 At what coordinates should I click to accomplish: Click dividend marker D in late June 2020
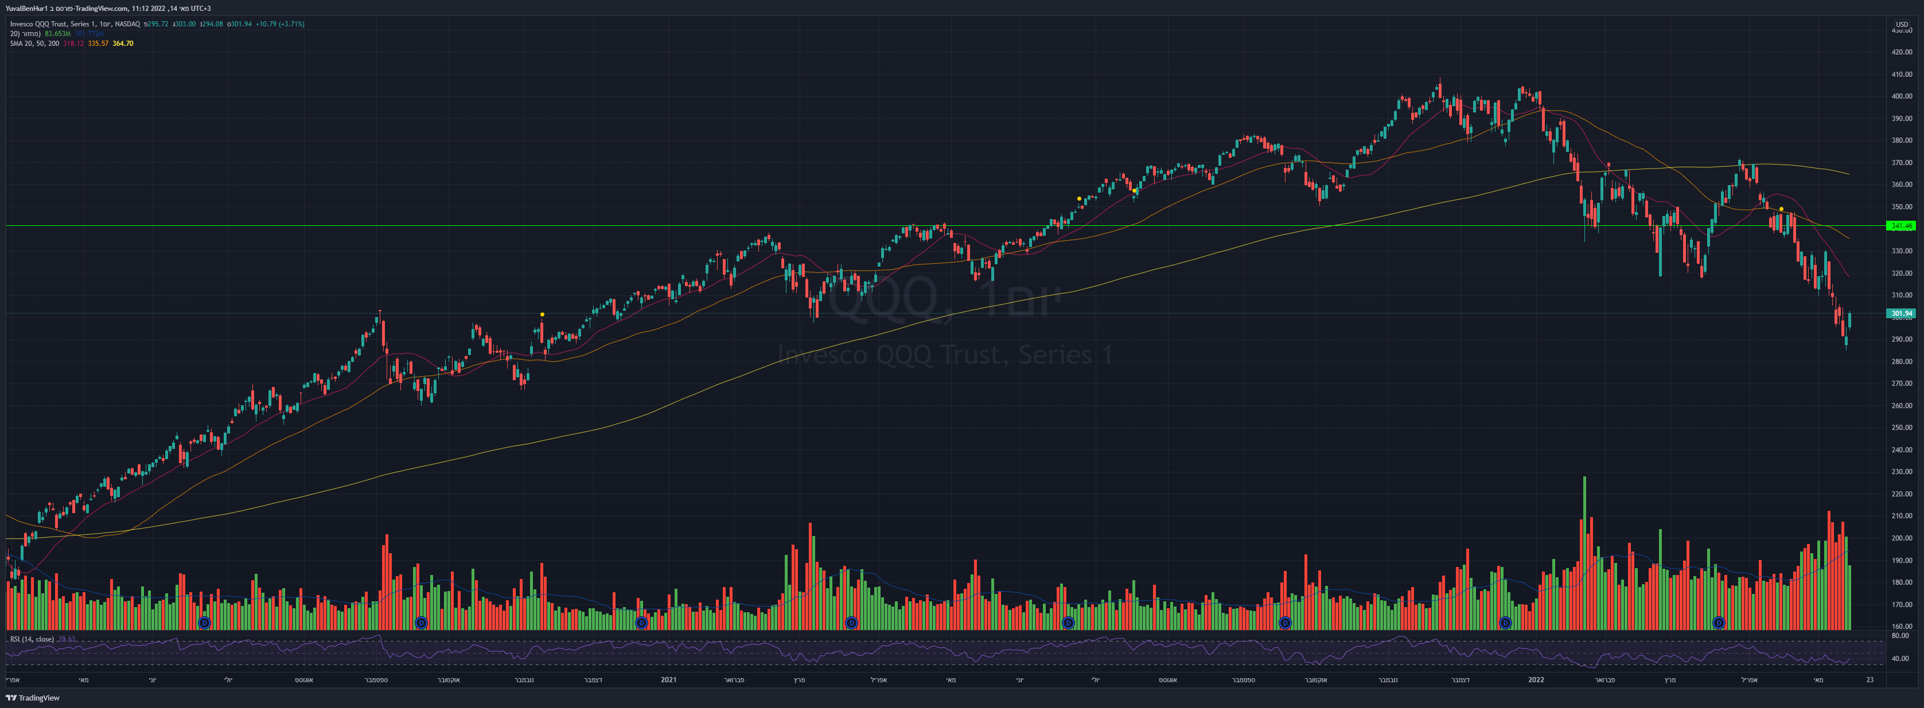pyautogui.click(x=205, y=623)
